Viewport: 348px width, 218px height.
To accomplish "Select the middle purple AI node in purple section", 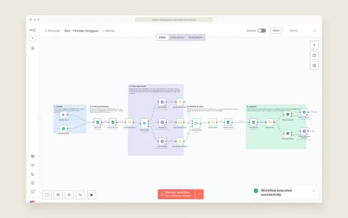I will tap(162, 122).
